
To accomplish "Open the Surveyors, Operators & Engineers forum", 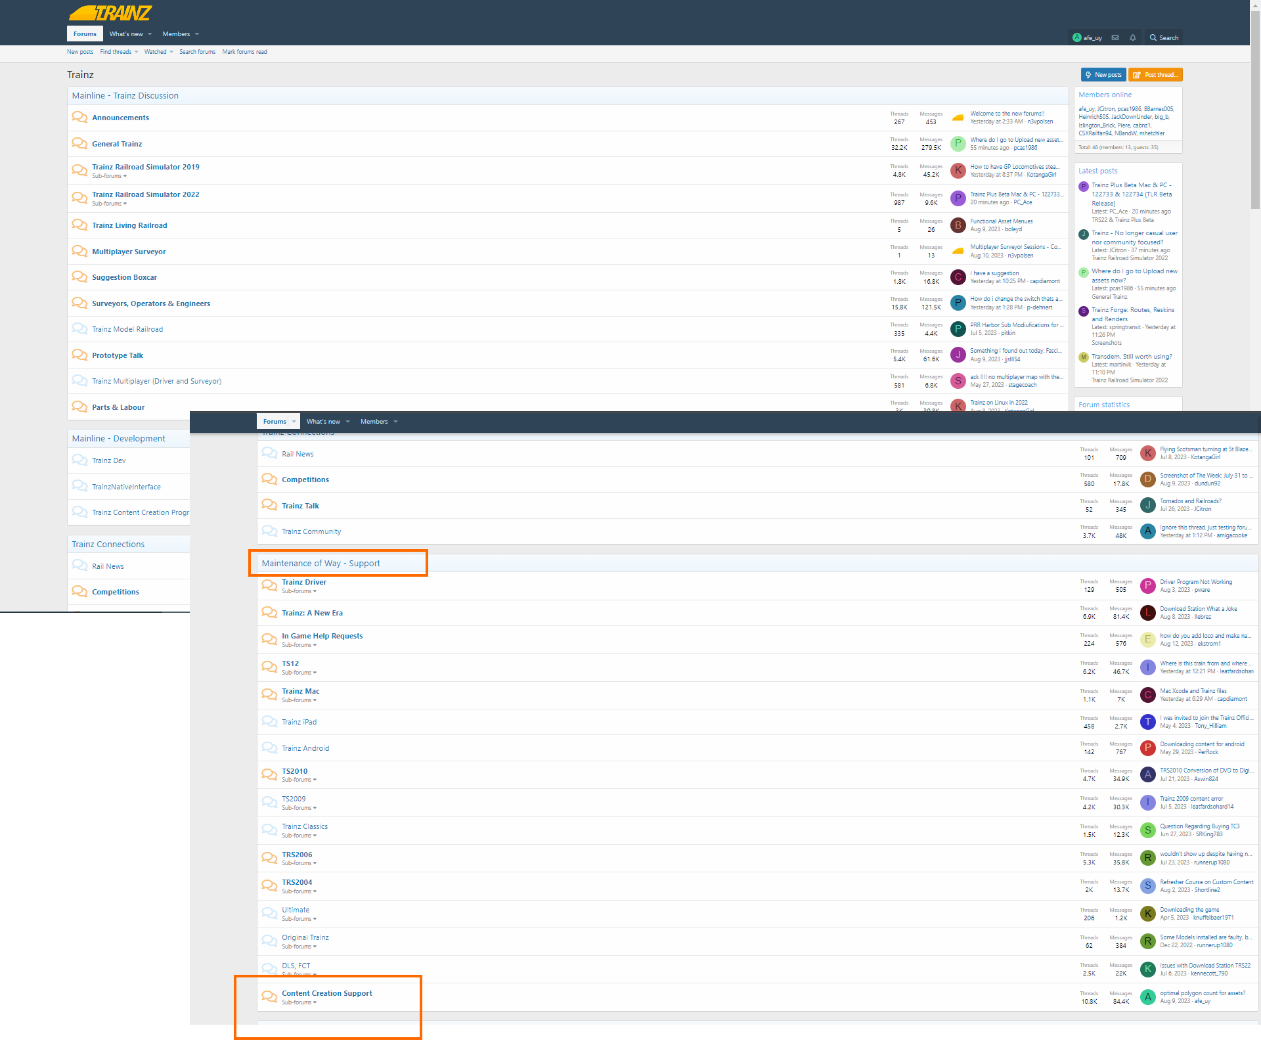I will tap(151, 303).
